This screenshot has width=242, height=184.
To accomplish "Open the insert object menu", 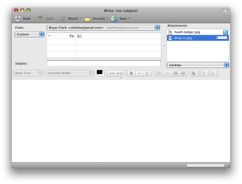I will coord(204,73).
